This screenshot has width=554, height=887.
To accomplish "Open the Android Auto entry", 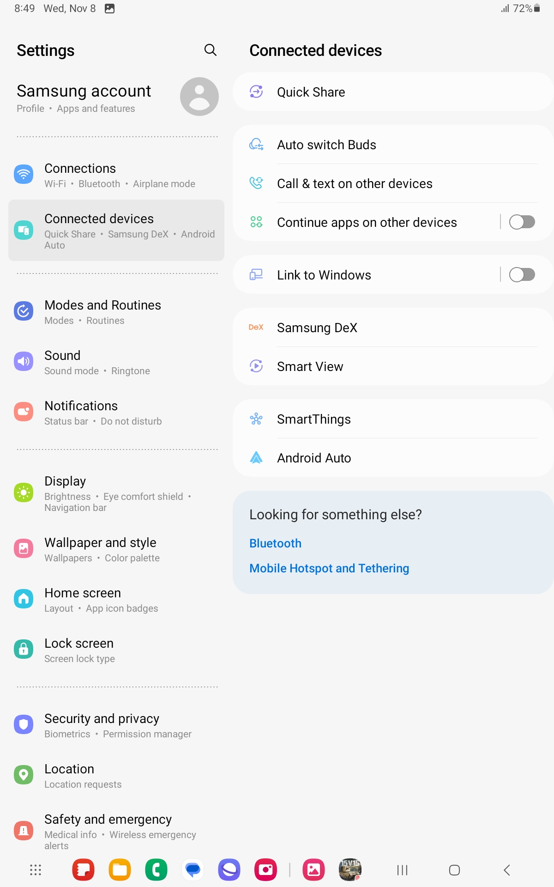I will [x=393, y=458].
